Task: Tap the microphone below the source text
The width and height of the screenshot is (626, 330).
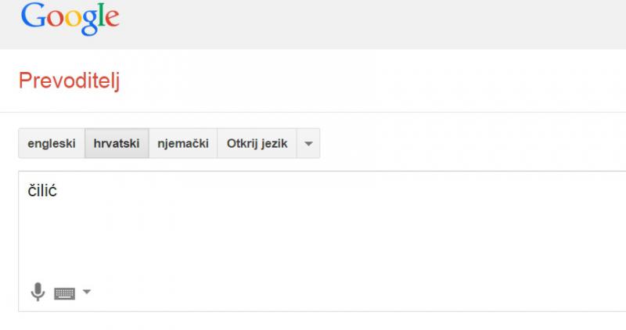Action: (37, 292)
